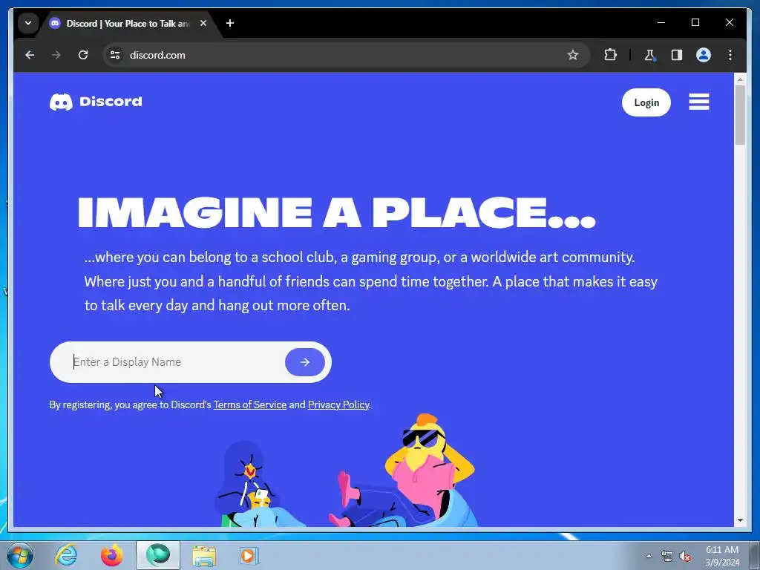This screenshot has width=760, height=570.
Task: Open the media player taskbar icon
Action: pyautogui.click(x=249, y=555)
